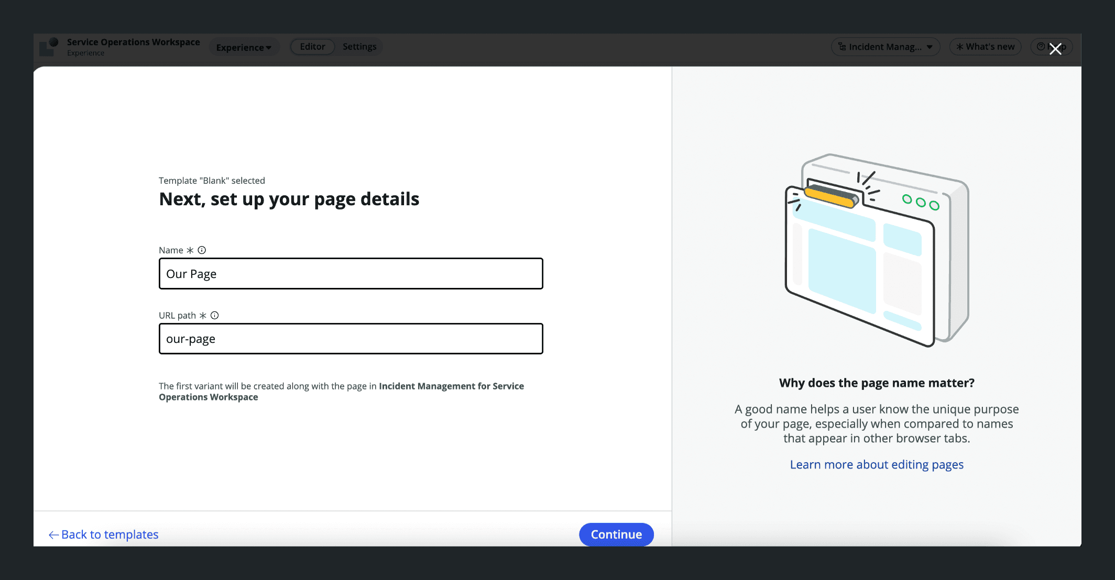This screenshot has height=580, width=1115.
Task: Open the What's new panel
Action: point(985,47)
